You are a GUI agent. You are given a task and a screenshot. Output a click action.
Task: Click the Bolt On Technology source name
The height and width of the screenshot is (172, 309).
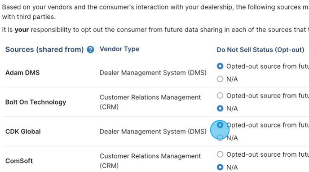click(x=35, y=102)
